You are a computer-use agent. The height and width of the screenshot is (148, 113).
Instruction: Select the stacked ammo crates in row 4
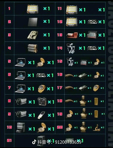(x=33, y=49)
